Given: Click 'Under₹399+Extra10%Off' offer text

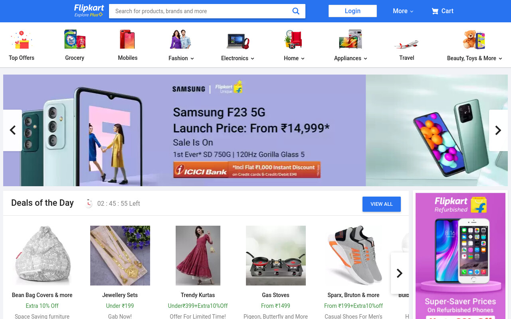Looking at the screenshot, I should tap(198, 306).
